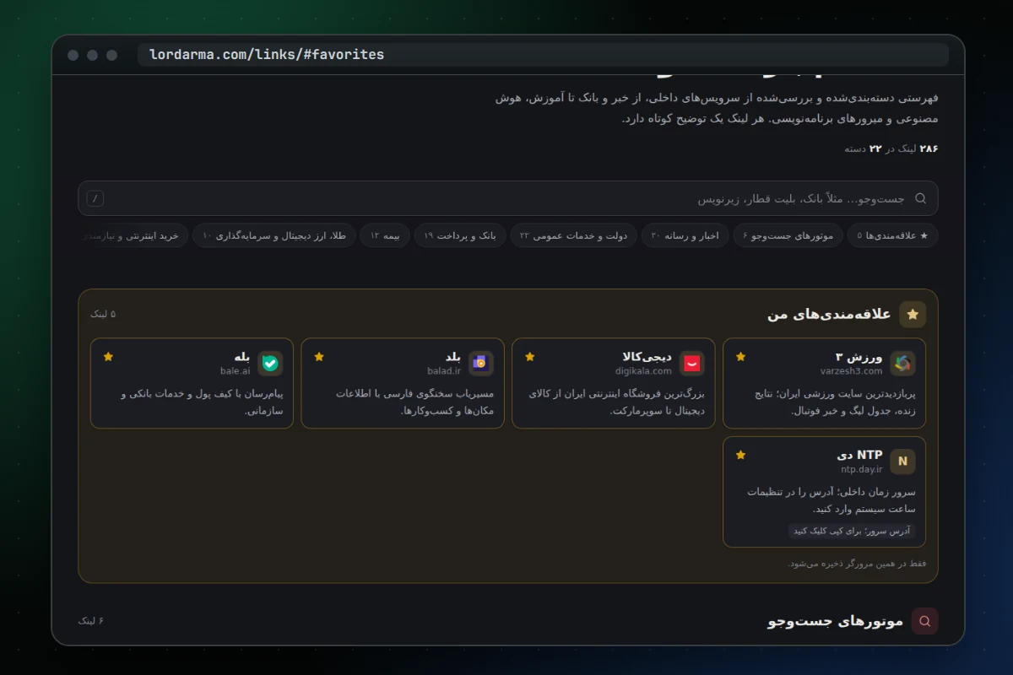Click the star icon beside "علاقه‌مندی‌های من" heading
Image resolution: width=1013 pixels, height=675 pixels.
(x=913, y=315)
